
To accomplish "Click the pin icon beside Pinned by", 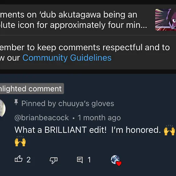I will [x=16, y=102].
